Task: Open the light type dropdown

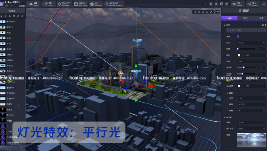Action: coord(251,43)
